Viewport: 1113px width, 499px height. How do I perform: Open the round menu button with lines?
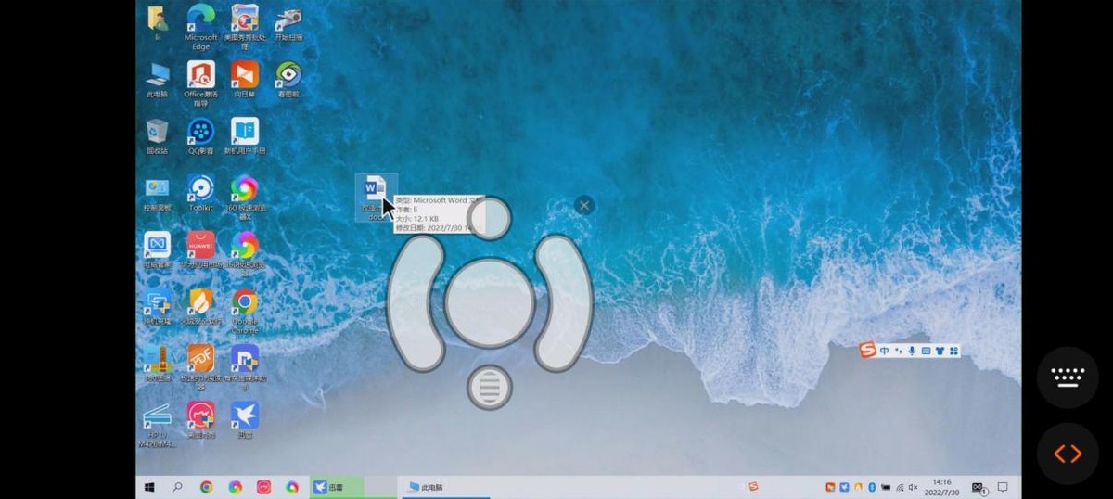[490, 387]
